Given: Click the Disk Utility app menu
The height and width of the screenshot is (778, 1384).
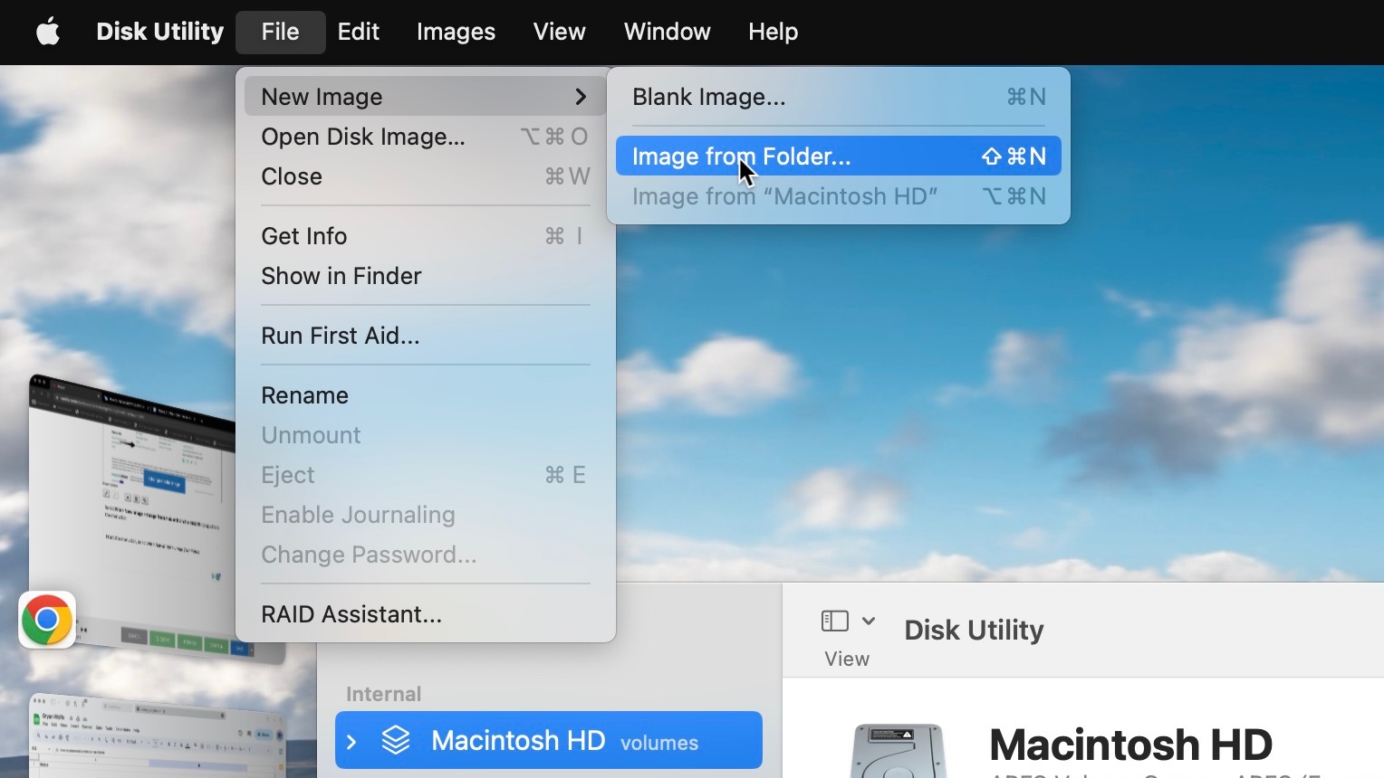Looking at the screenshot, I should (159, 32).
